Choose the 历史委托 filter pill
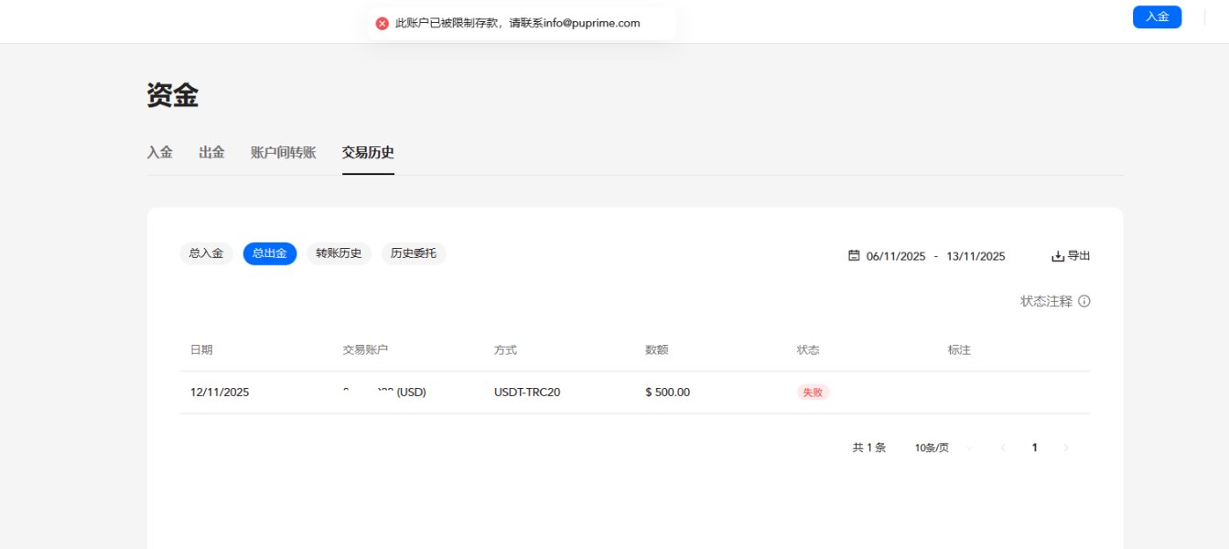This screenshot has height=549, width=1229. click(x=414, y=253)
